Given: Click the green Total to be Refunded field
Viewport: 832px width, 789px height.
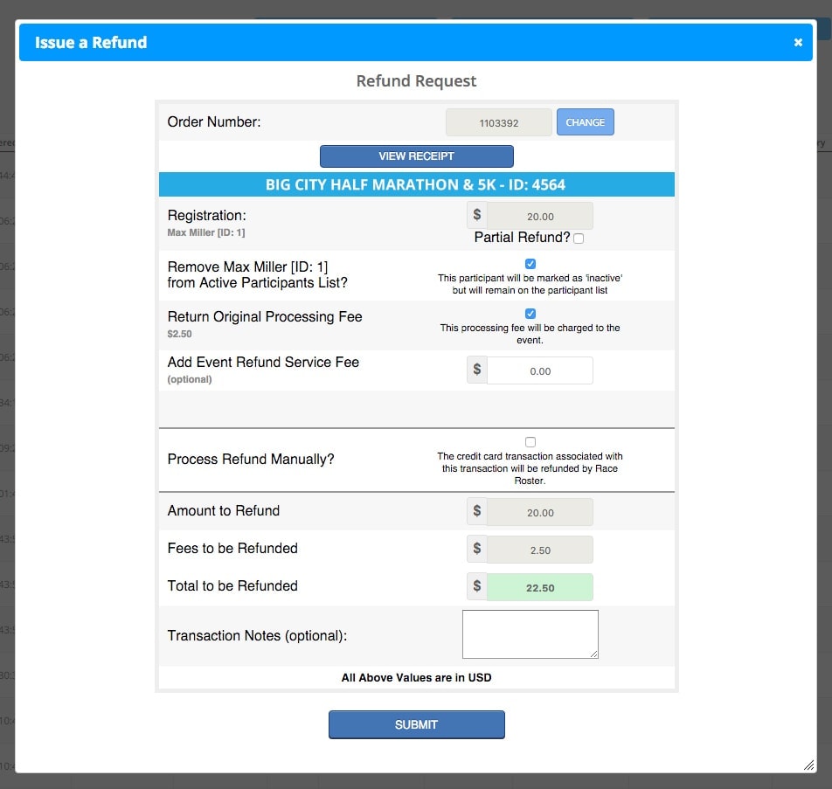Looking at the screenshot, I should [539, 587].
